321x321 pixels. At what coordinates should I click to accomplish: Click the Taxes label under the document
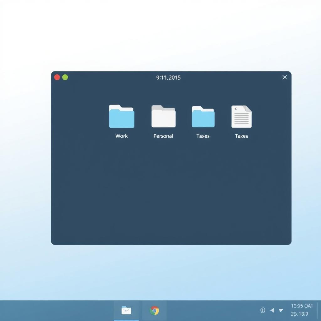click(x=241, y=136)
